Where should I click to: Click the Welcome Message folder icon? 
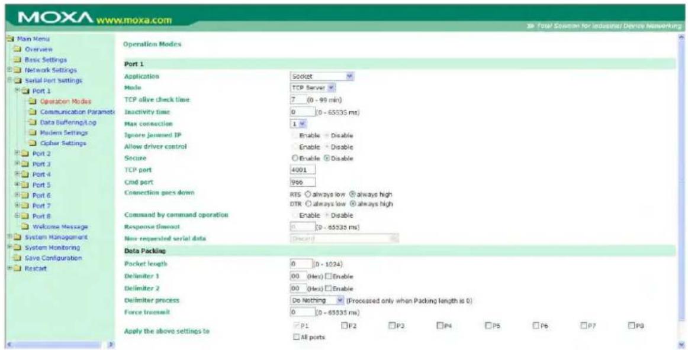pos(25,227)
